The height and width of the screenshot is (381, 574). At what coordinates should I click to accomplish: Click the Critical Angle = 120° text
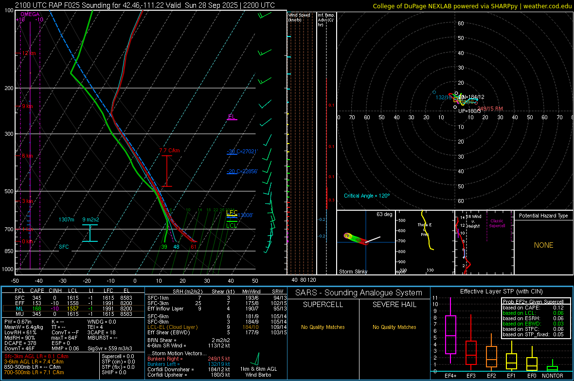pyautogui.click(x=367, y=196)
